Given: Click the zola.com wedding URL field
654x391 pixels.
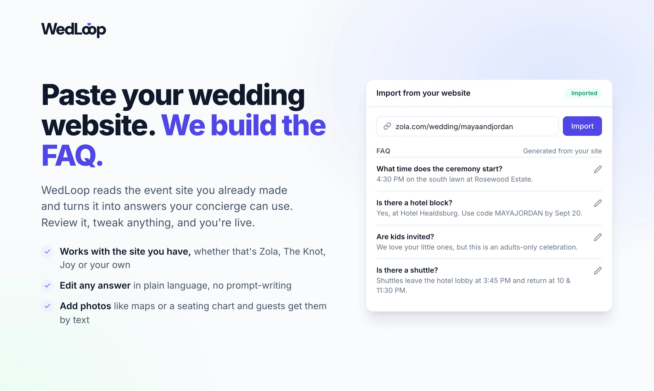Looking at the screenshot, I should (467, 127).
